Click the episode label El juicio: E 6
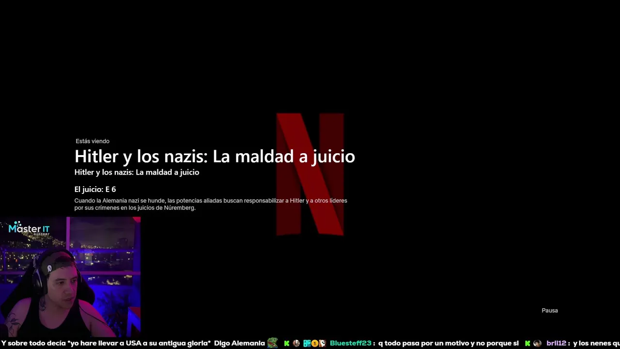This screenshot has height=349, width=620. point(95,189)
